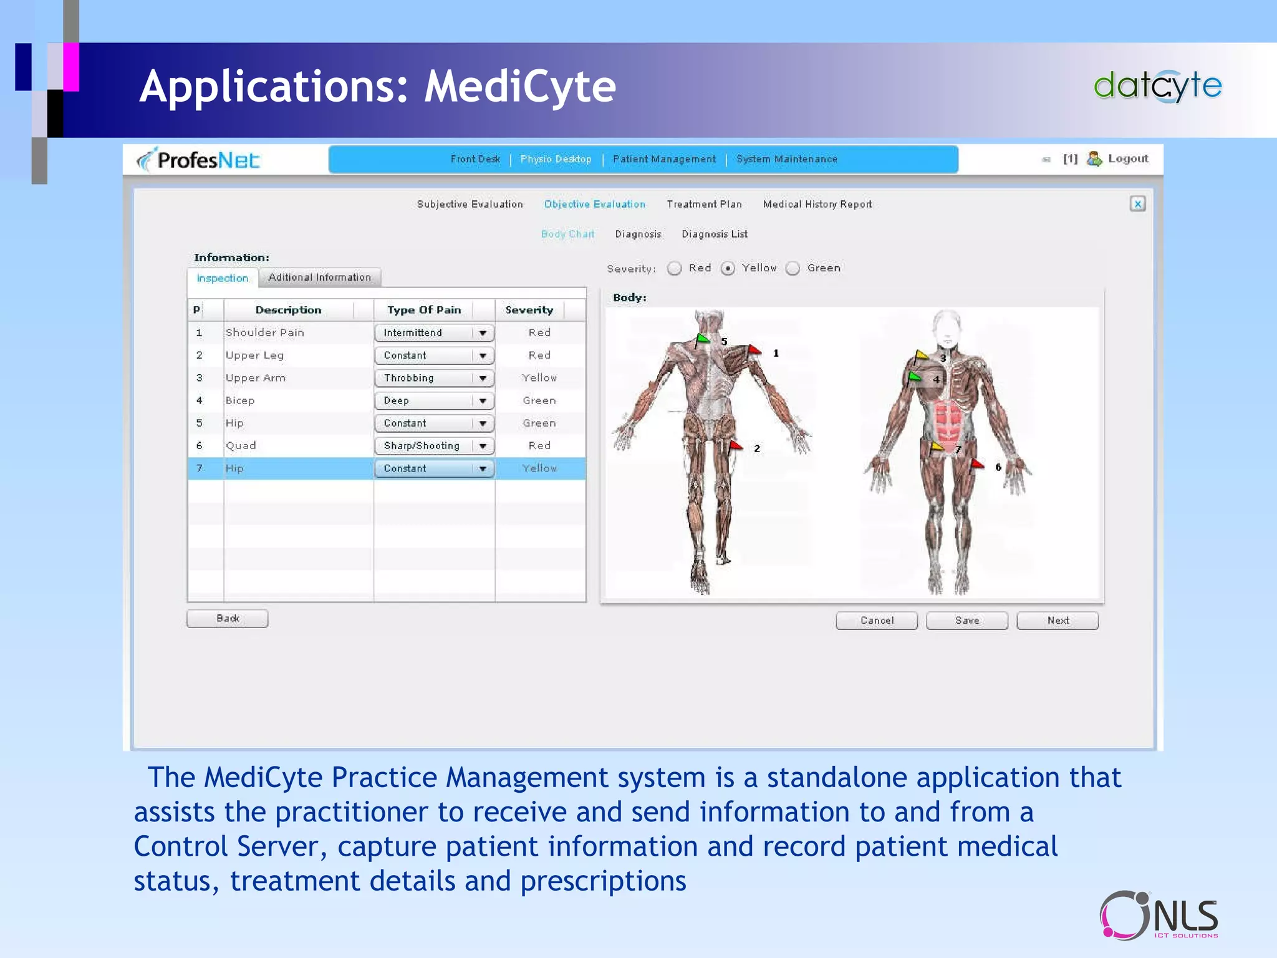Select Upper Leg description cell

(x=298, y=355)
